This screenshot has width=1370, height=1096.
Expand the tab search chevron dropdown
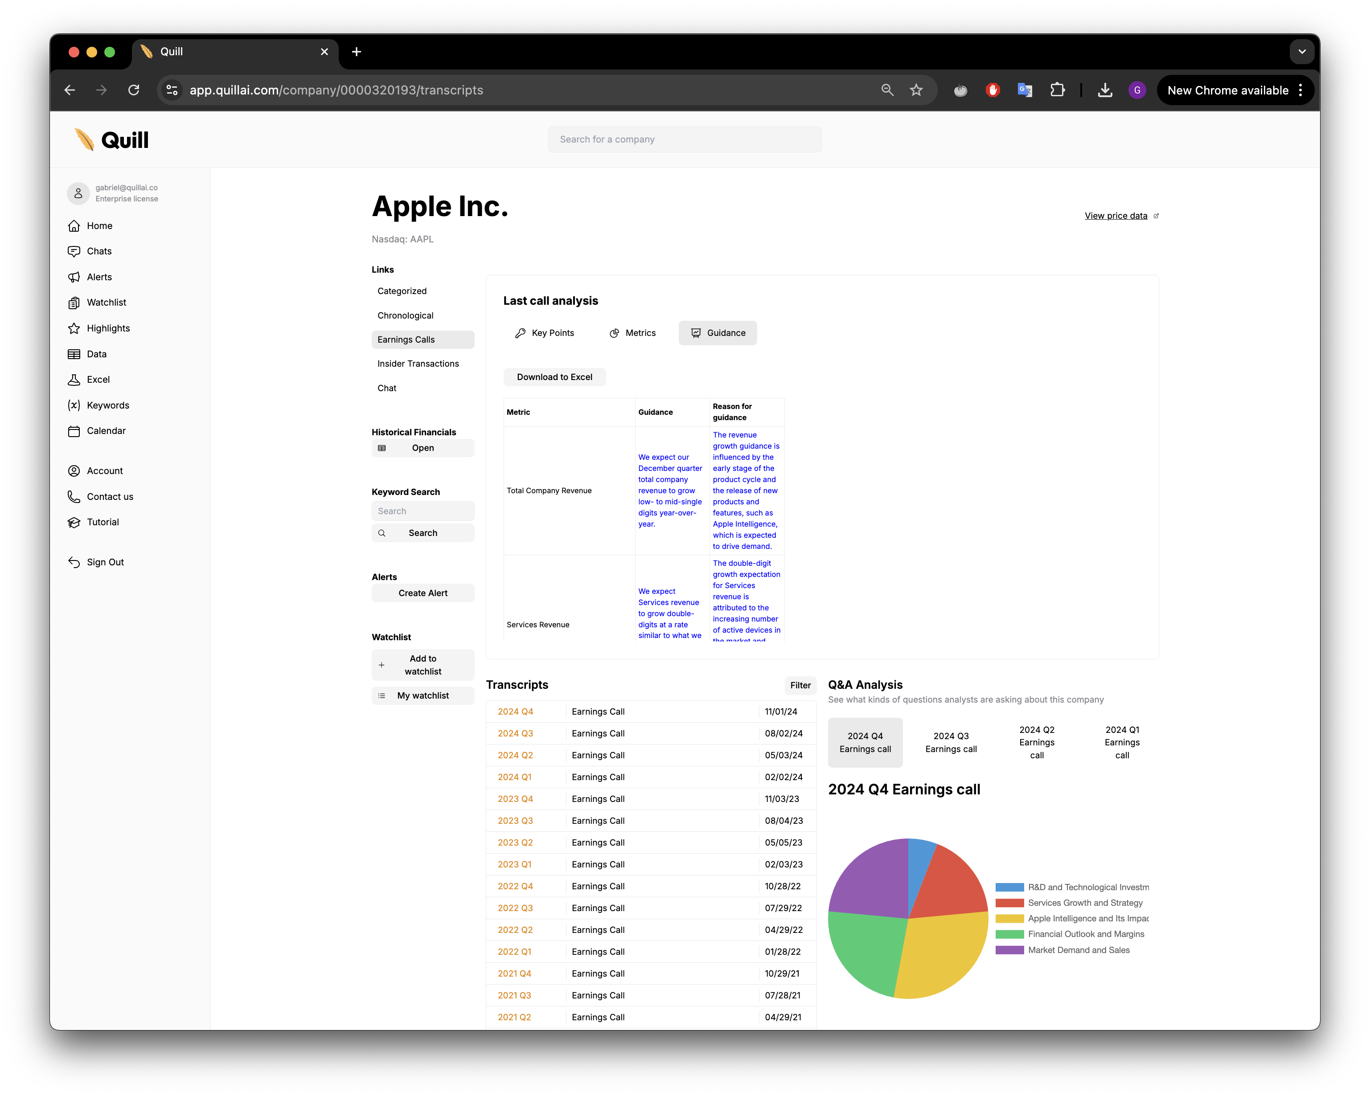point(1301,52)
